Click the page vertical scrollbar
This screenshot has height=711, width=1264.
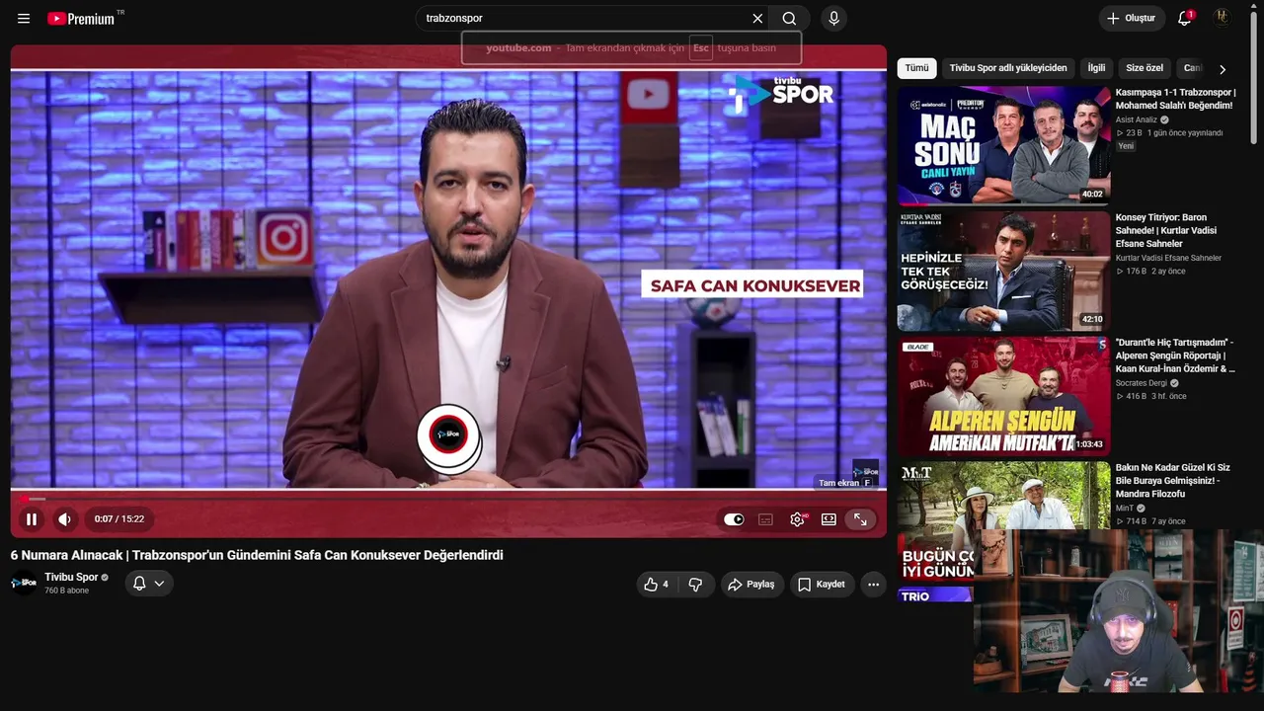point(1255,79)
